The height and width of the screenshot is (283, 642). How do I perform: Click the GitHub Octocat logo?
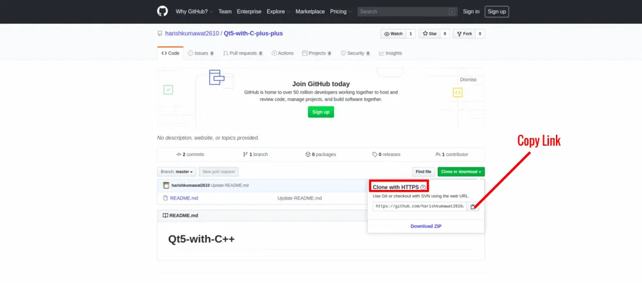coord(162,11)
